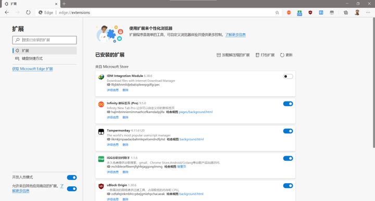Select the uBlock Origin title text
Image resolution: width=375 pixels, height=201 pixels.
(117, 185)
